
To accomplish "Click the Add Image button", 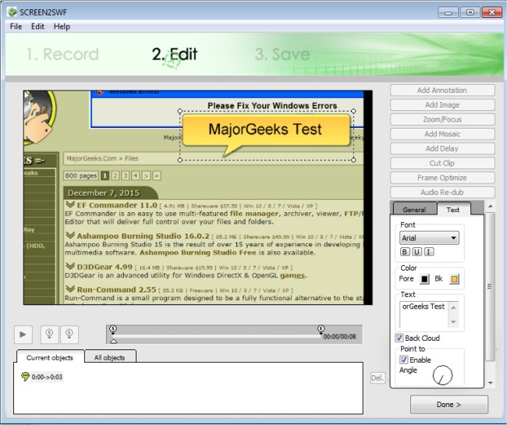I will [442, 104].
